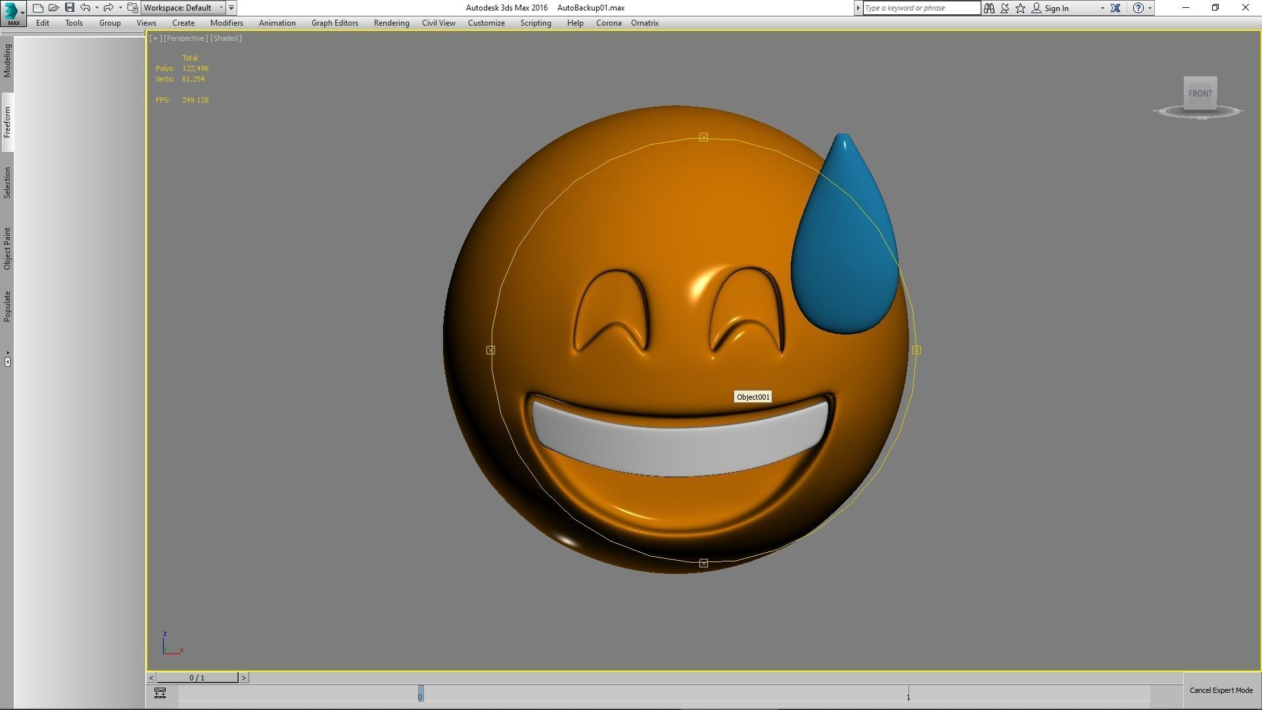Viewport: 1262px width, 710px height.
Task: Open the undo history dropdown arrow
Action: pos(97,8)
